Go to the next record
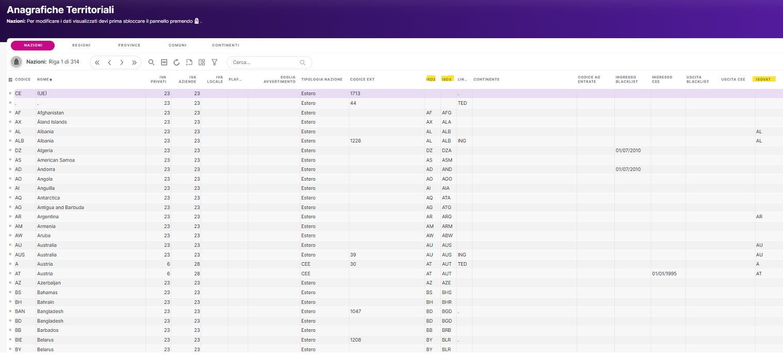783x354 pixels. click(x=122, y=62)
